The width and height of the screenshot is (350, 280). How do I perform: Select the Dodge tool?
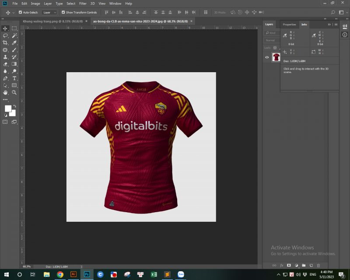(x=14, y=71)
